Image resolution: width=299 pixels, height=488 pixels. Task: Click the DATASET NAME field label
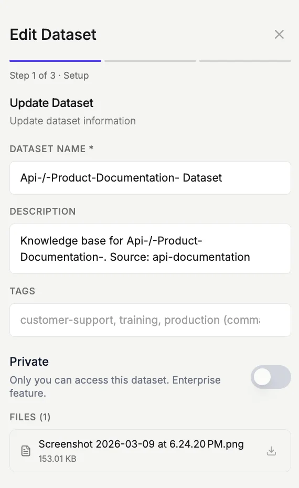(51, 149)
